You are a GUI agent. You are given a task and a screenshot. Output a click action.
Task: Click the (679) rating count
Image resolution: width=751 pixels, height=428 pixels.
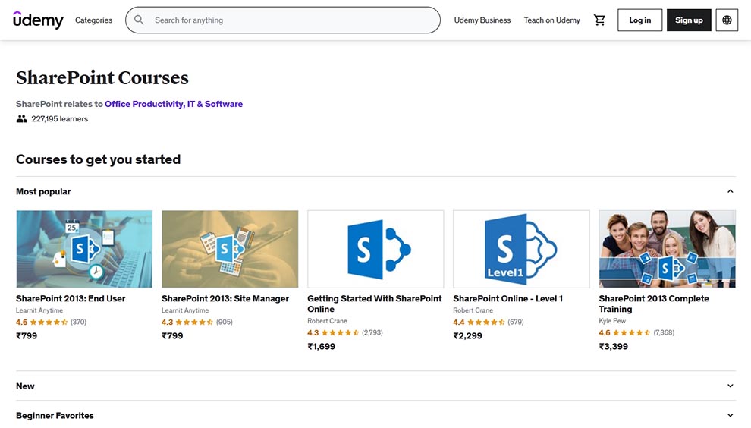[516, 322]
